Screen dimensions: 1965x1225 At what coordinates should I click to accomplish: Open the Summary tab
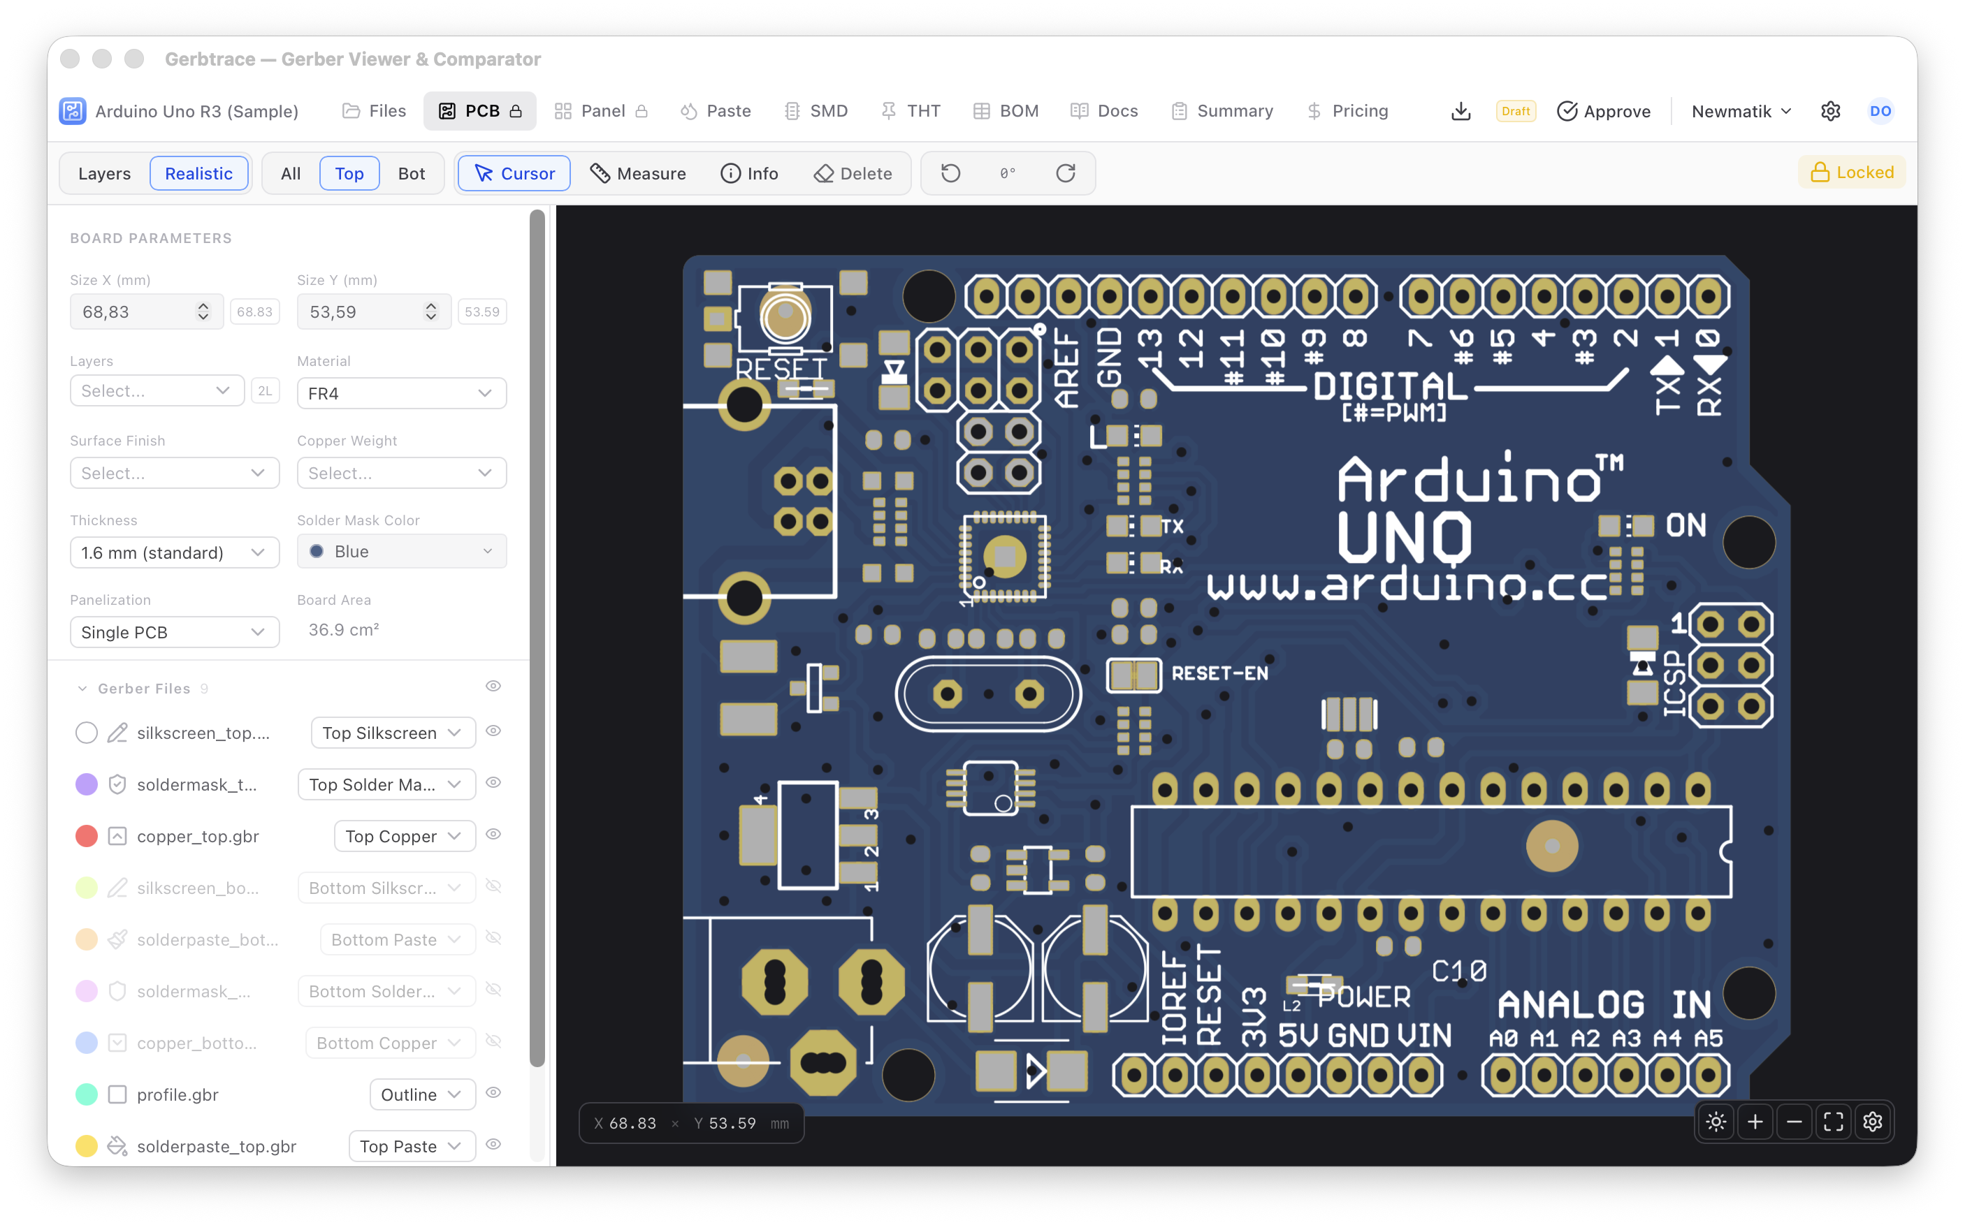coord(1222,111)
